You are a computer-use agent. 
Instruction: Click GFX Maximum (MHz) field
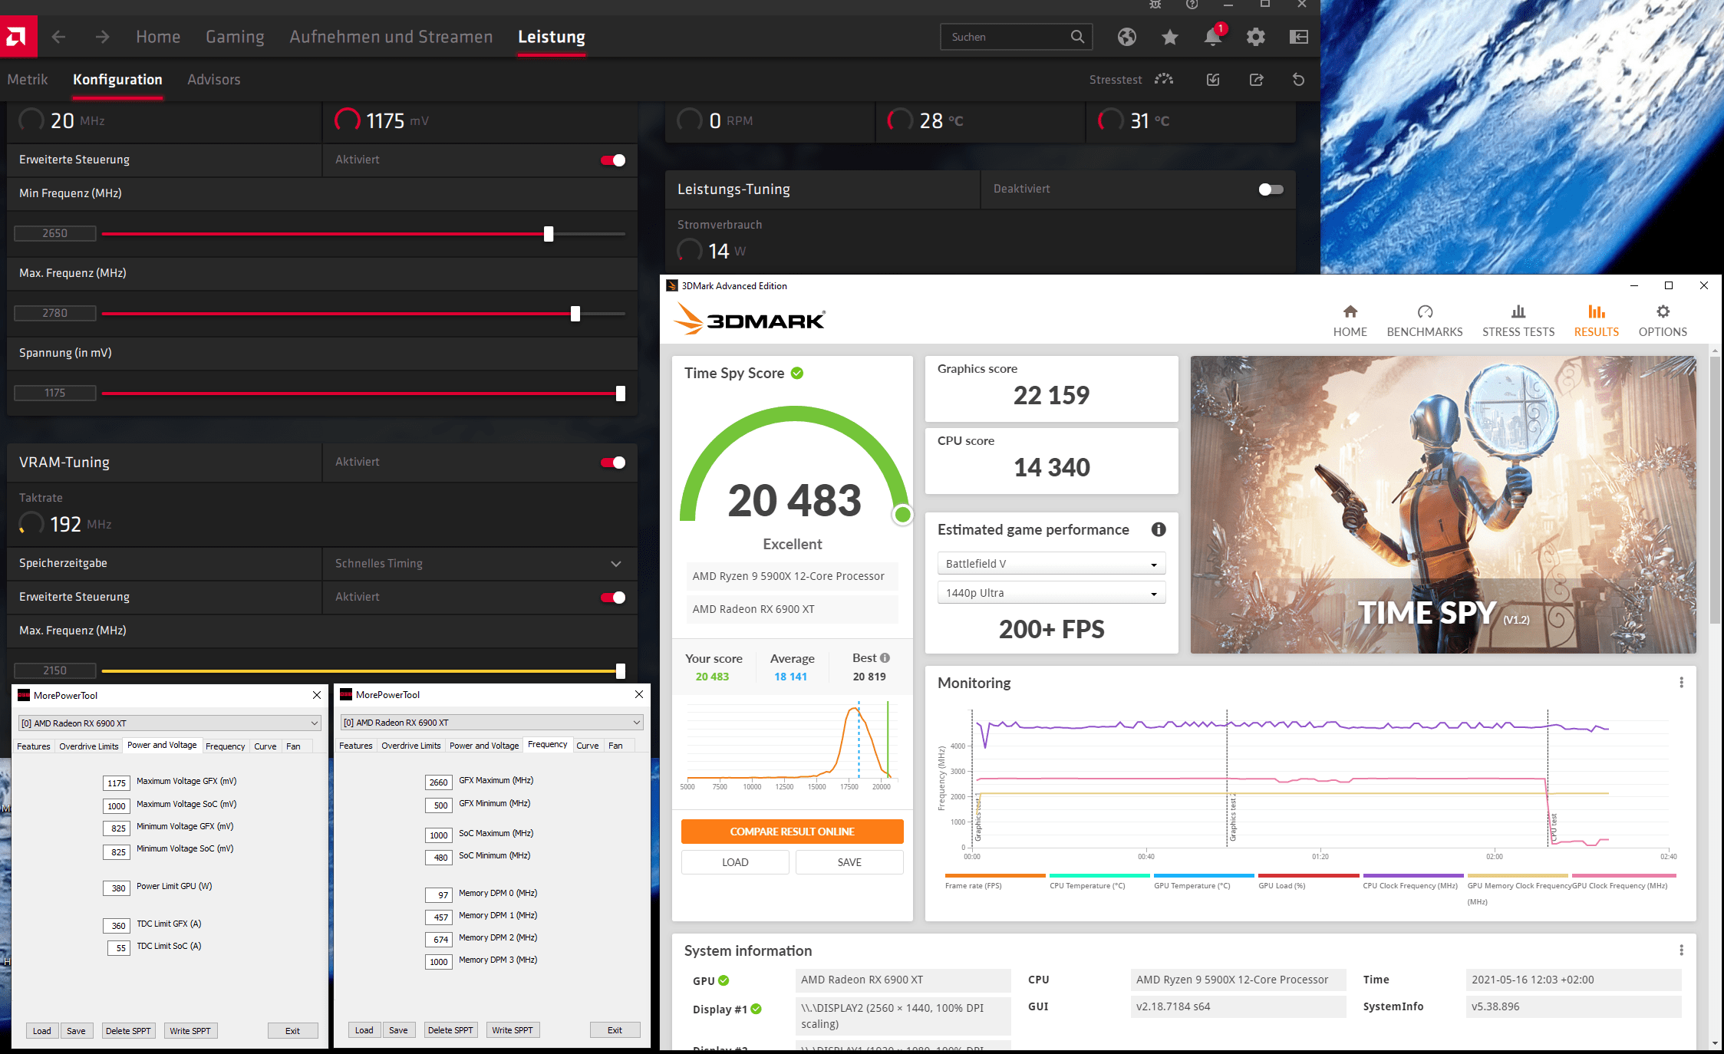coord(439,782)
